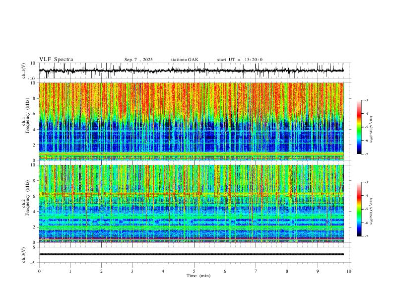Click the "-5" tick on ch.1 colorbar
The height and width of the screenshot is (304, 393).
(x=366, y=127)
